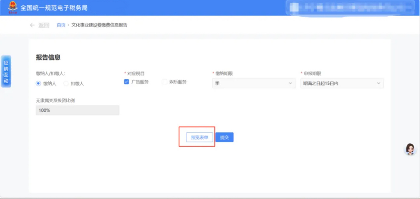Select the 缴纳人 radio button
The width and height of the screenshot is (420, 199).
(x=38, y=84)
